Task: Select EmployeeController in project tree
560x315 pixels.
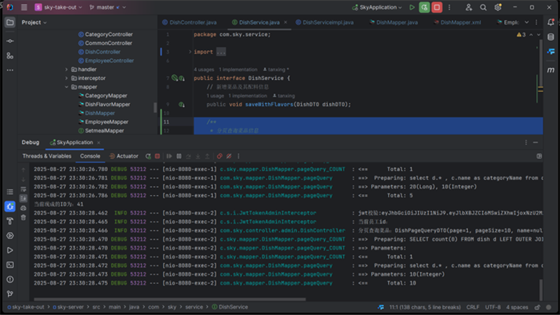Action: click(106, 61)
